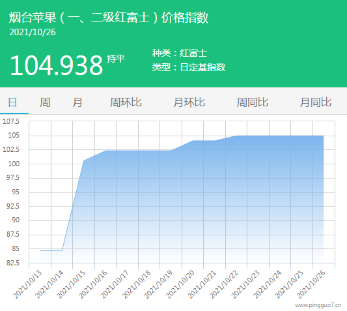The image size is (347, 311).
Task: Switch to 月环比 month-over-month tab
Action: coord(189,102)
